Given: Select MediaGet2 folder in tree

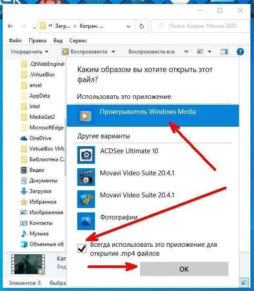Looking at the screenshot, I should pyautogui.click(x=38, y=117).
